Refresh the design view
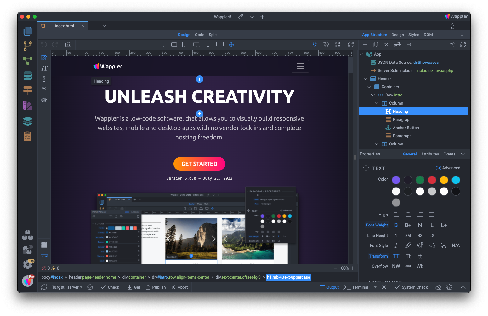The height and width of the screenshot is (316, 488). coord(351,45)
